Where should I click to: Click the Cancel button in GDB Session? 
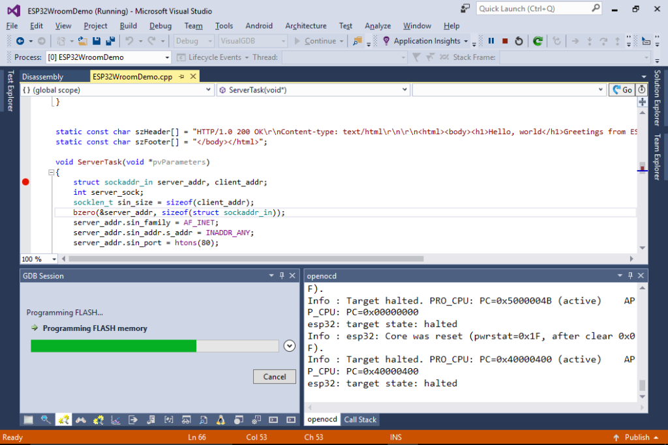point(274,376)
